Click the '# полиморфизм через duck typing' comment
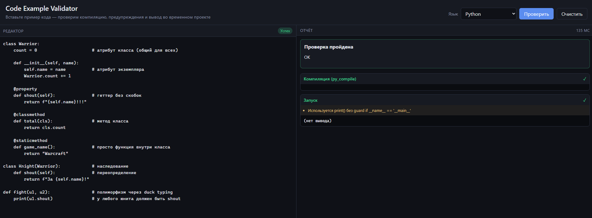The image size is (592, 218). click(x=132, y=192)
